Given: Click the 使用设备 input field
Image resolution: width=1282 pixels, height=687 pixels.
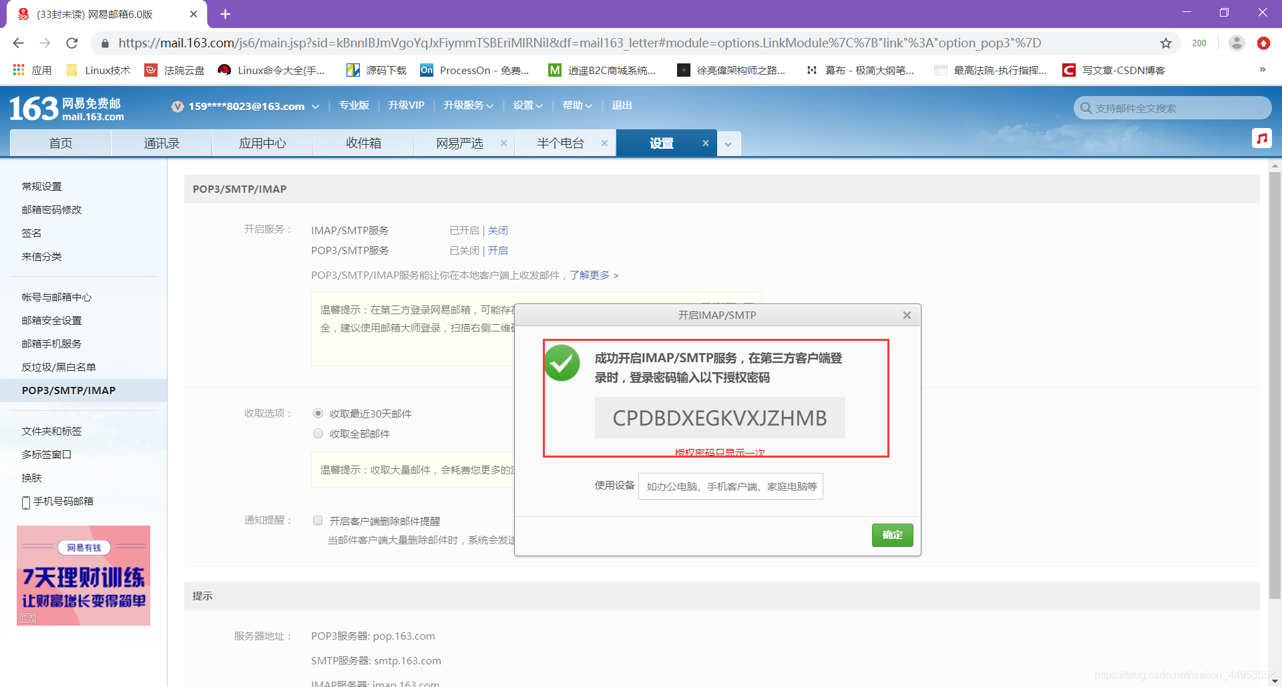Looking at the screenshot, I should coord(730,486).
